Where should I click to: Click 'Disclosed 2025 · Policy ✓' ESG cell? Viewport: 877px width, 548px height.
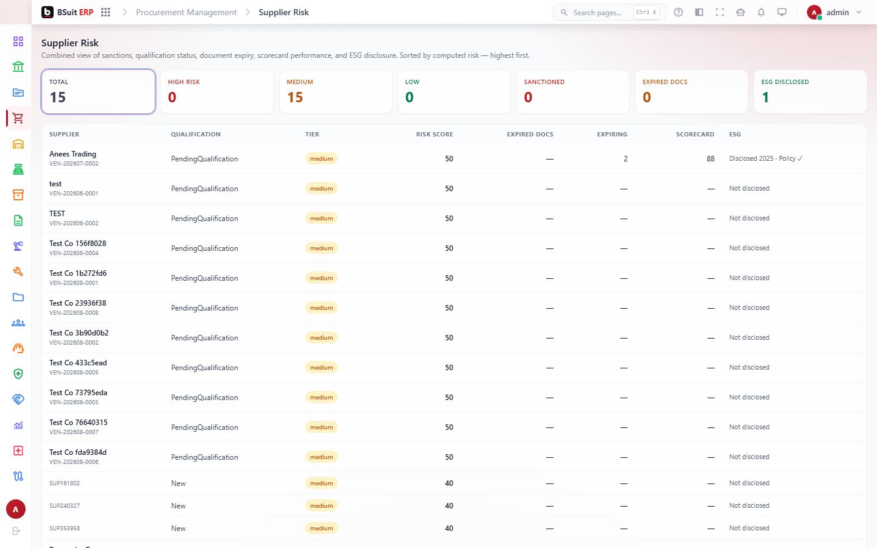[766, 158]
